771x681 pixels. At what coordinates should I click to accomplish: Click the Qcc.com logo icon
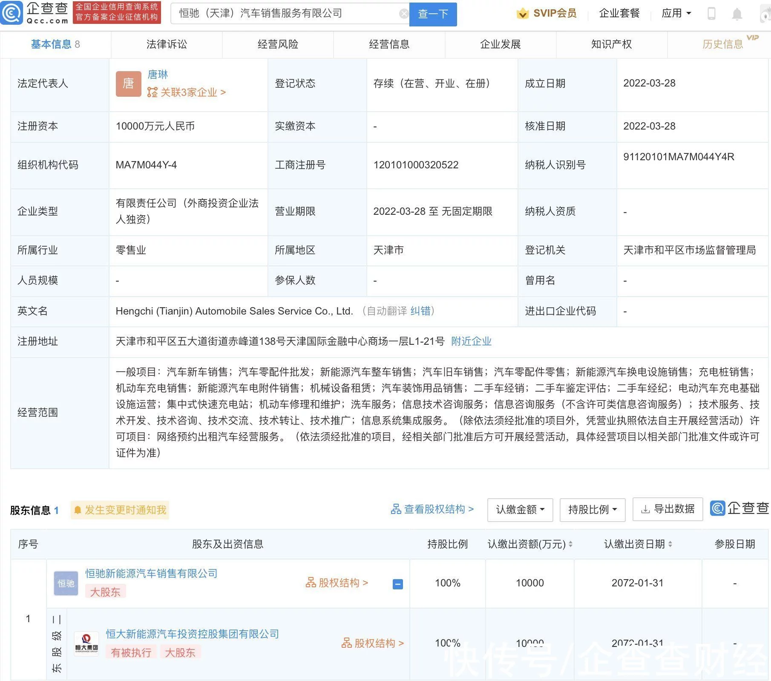coord(12,13)
